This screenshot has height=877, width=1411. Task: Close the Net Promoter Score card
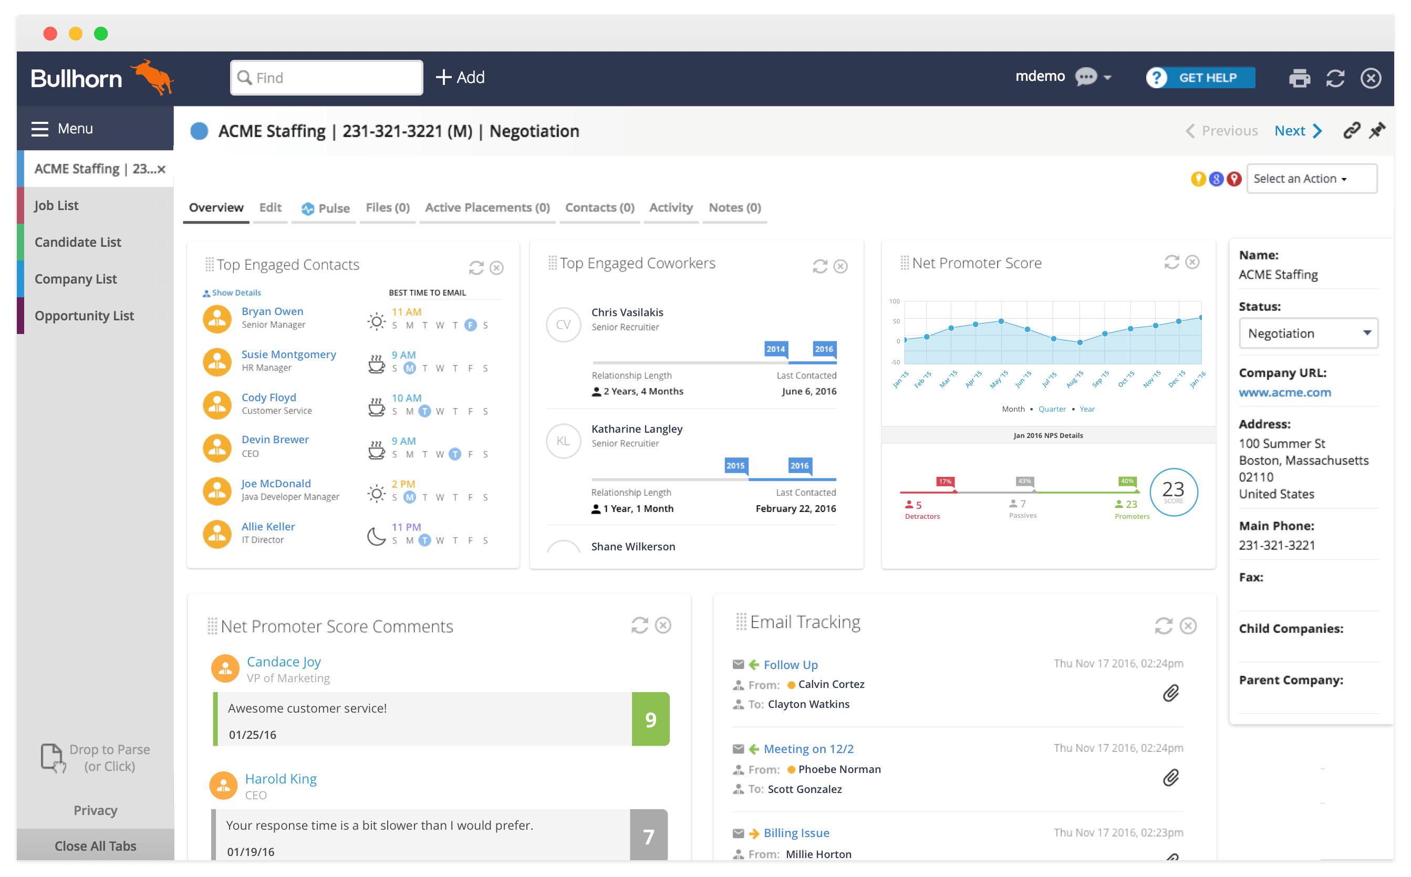point(1192,262)
